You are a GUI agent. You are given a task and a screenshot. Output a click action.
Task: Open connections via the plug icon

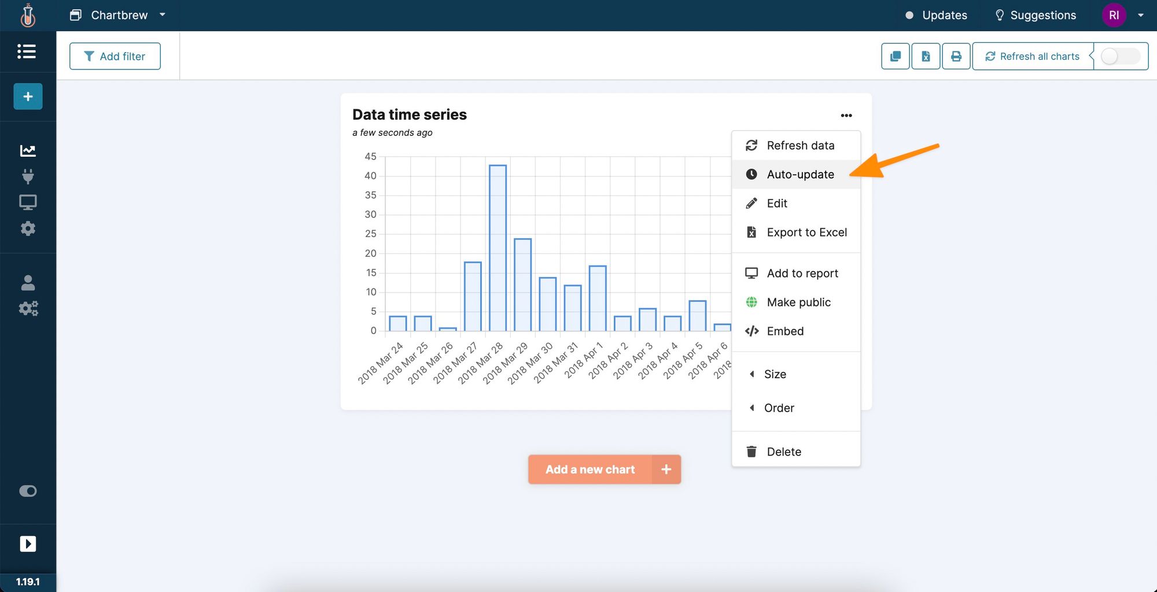28,176
